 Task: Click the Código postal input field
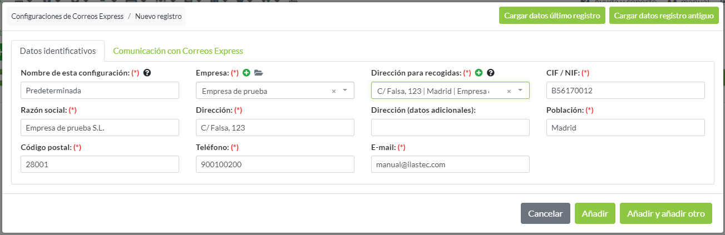click(x=100, y=164)
